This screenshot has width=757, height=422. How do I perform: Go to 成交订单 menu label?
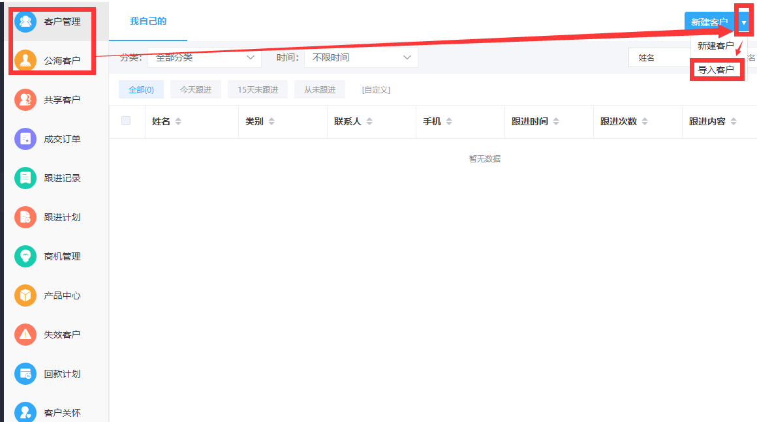[x=62, y=139]
